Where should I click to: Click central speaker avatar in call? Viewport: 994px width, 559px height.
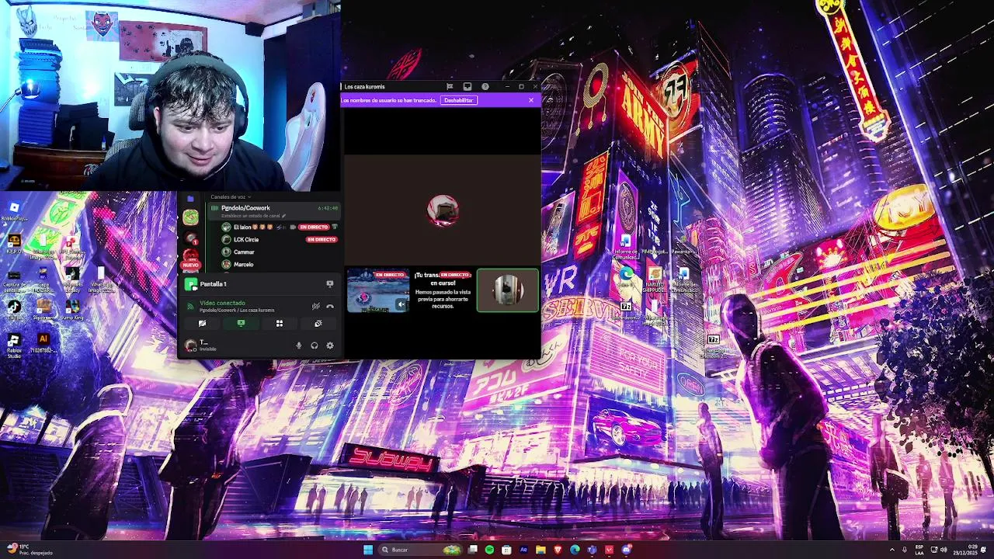coord(443,210)
